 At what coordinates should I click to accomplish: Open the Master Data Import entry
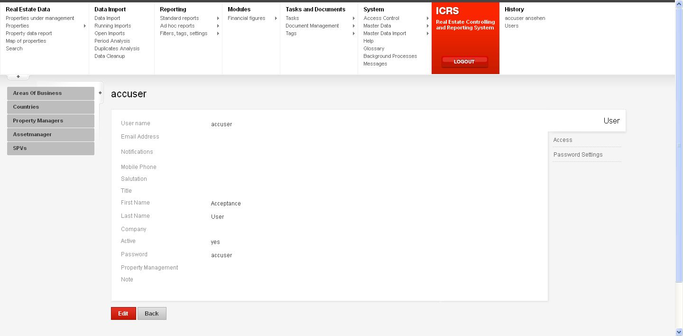(x=385, y=33)
